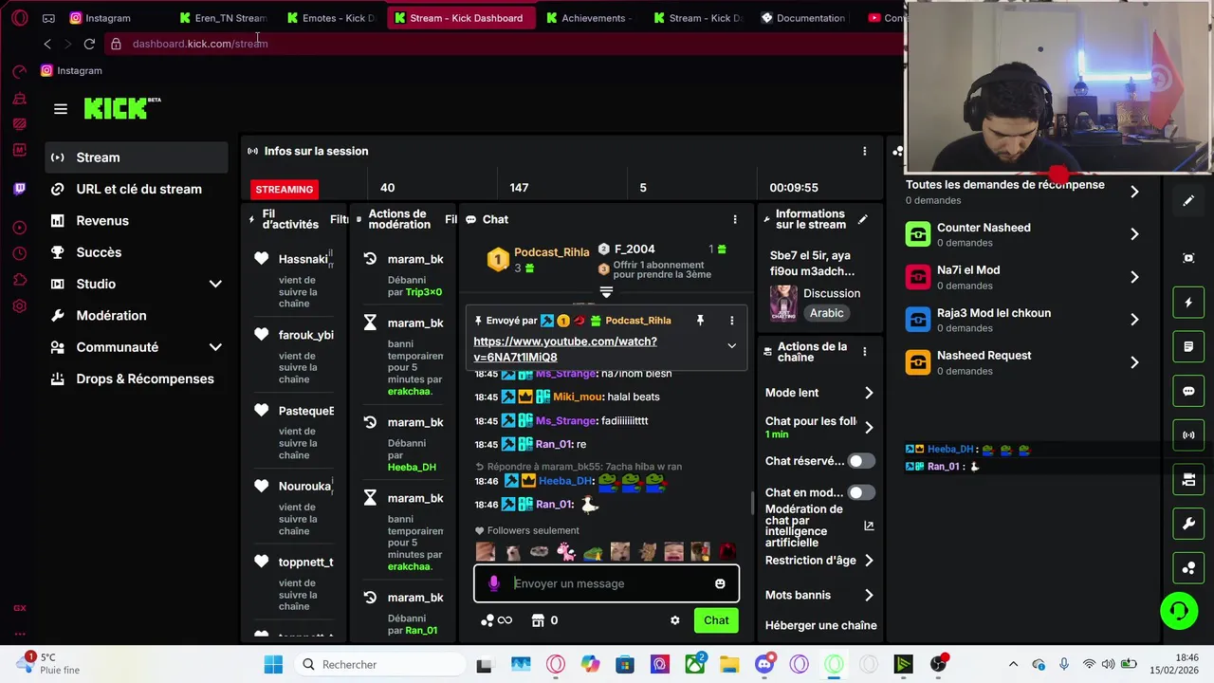Open pinned message three-dot menu
1214x683 pixels.
click(731, 321)
